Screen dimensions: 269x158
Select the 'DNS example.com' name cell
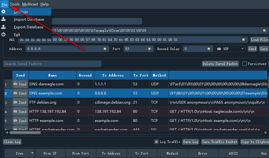(x=53, y=93)
